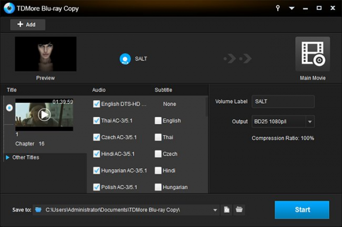Uncheck Hindi AC-3/5.1 audio track
Screen dimensions: 342x227
(x=96, y=154)
